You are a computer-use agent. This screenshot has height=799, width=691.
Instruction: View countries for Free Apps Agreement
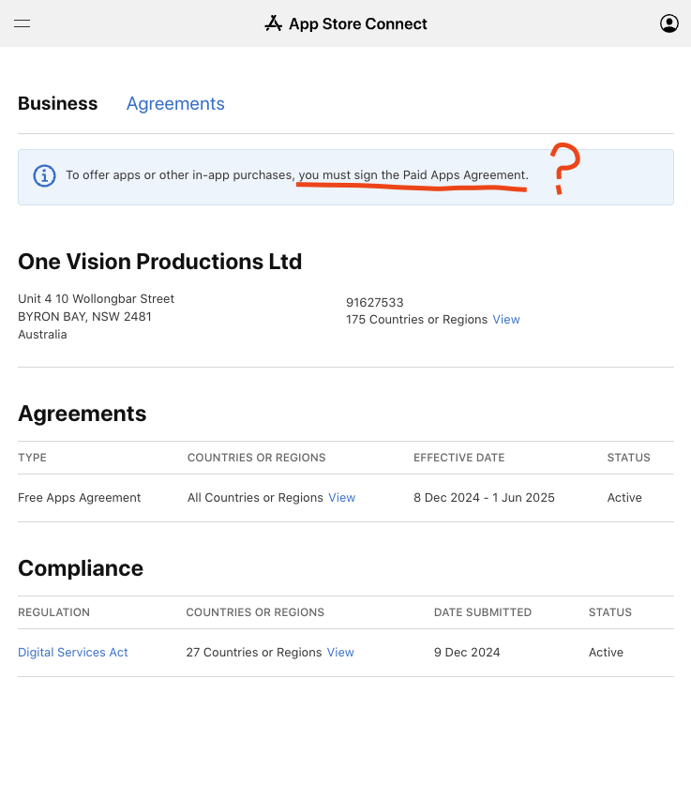[341, 497]
